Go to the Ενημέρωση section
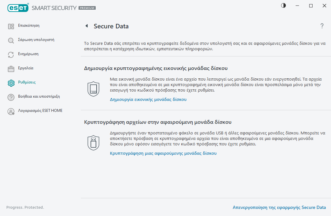The width and height of the screenshot is (331, 216). (x=11, y=54)
